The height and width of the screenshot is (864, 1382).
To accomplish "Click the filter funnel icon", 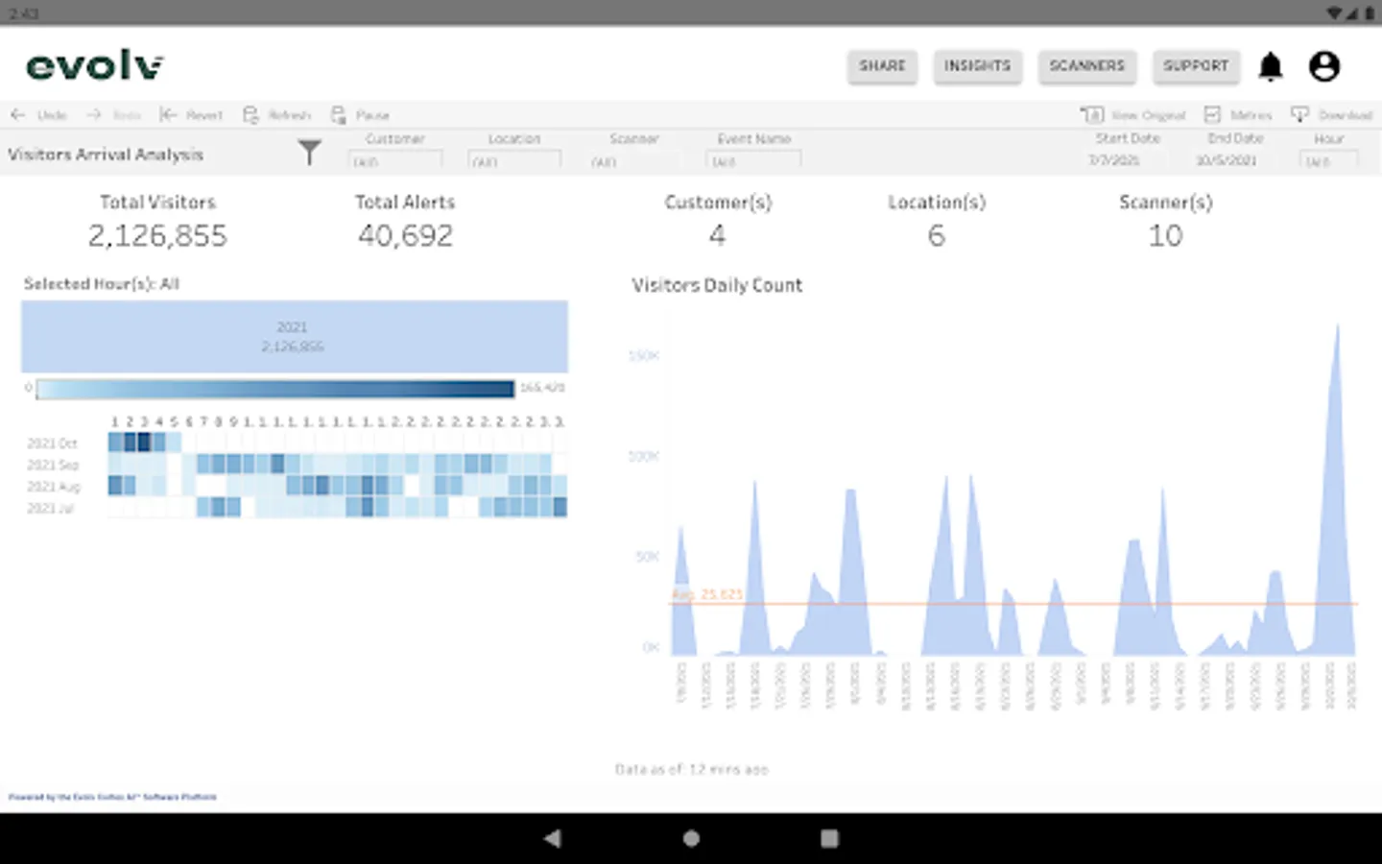I will pos(309,153).
